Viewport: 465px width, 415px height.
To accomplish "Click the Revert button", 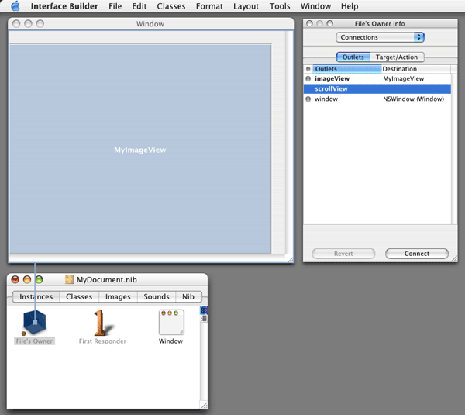I will 343,254.
